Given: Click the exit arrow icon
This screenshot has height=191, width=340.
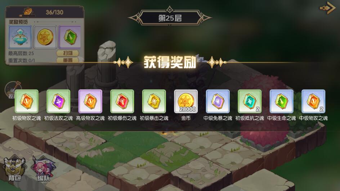Looking at the screenshot, I should pos(328,8).
